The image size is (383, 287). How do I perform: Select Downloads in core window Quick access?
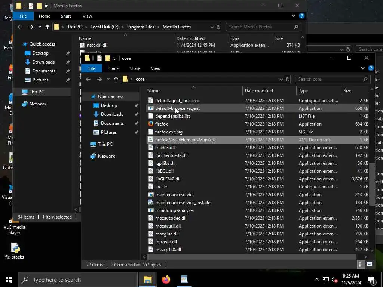(x=112, y=114)
